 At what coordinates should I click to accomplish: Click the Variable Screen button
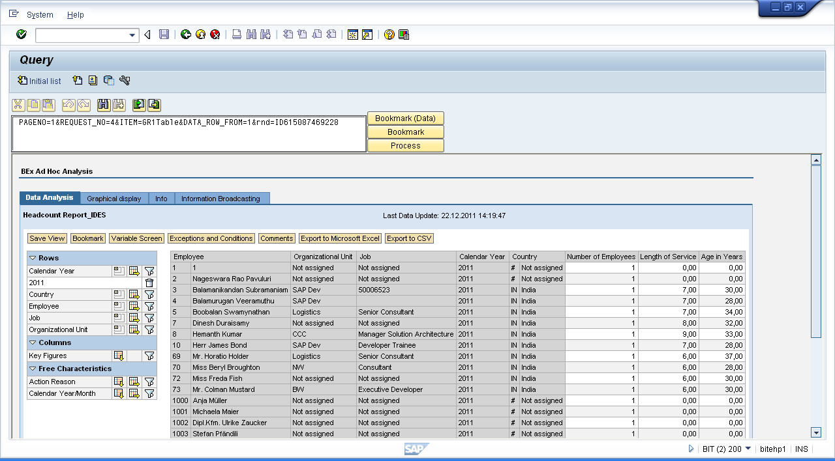pos(137,238)
